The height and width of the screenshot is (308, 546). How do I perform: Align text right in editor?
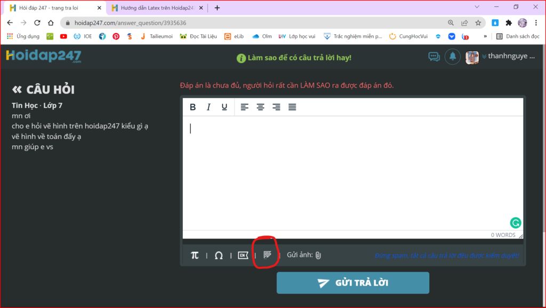[276, 107]
